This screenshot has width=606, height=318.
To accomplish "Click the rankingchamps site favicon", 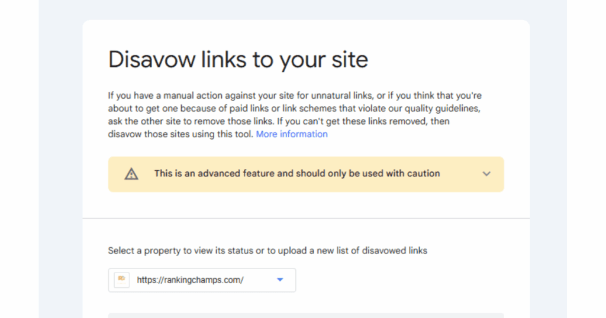I will [x=122, y=280].
